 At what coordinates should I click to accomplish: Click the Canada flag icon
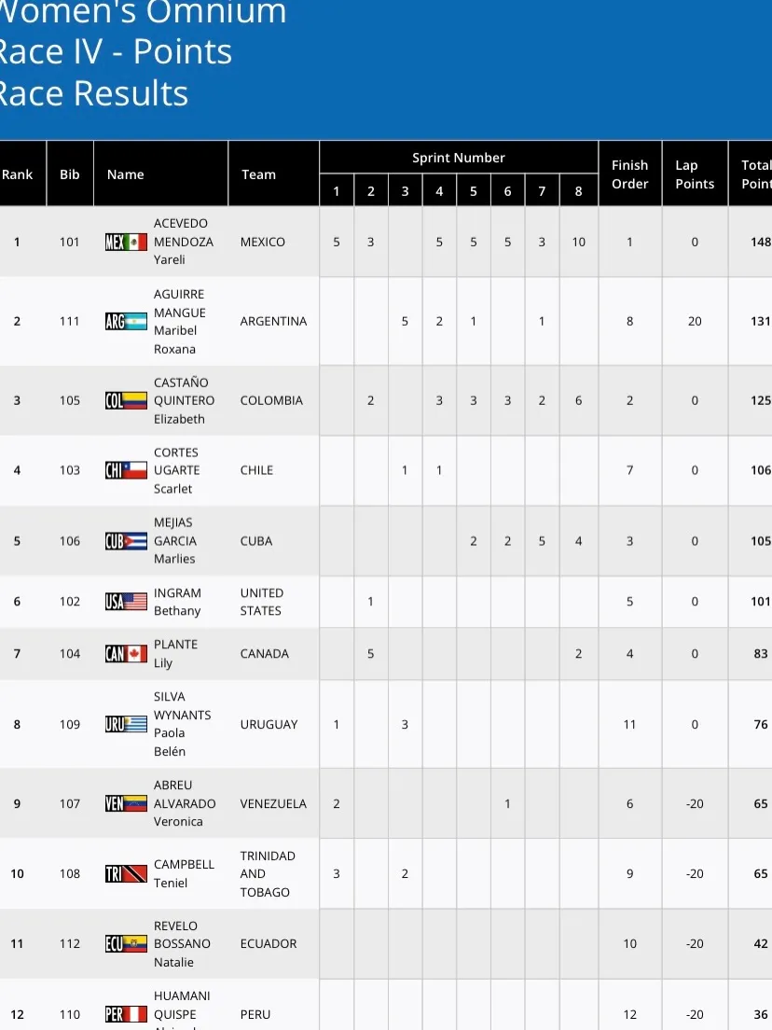tap(126, 654)
